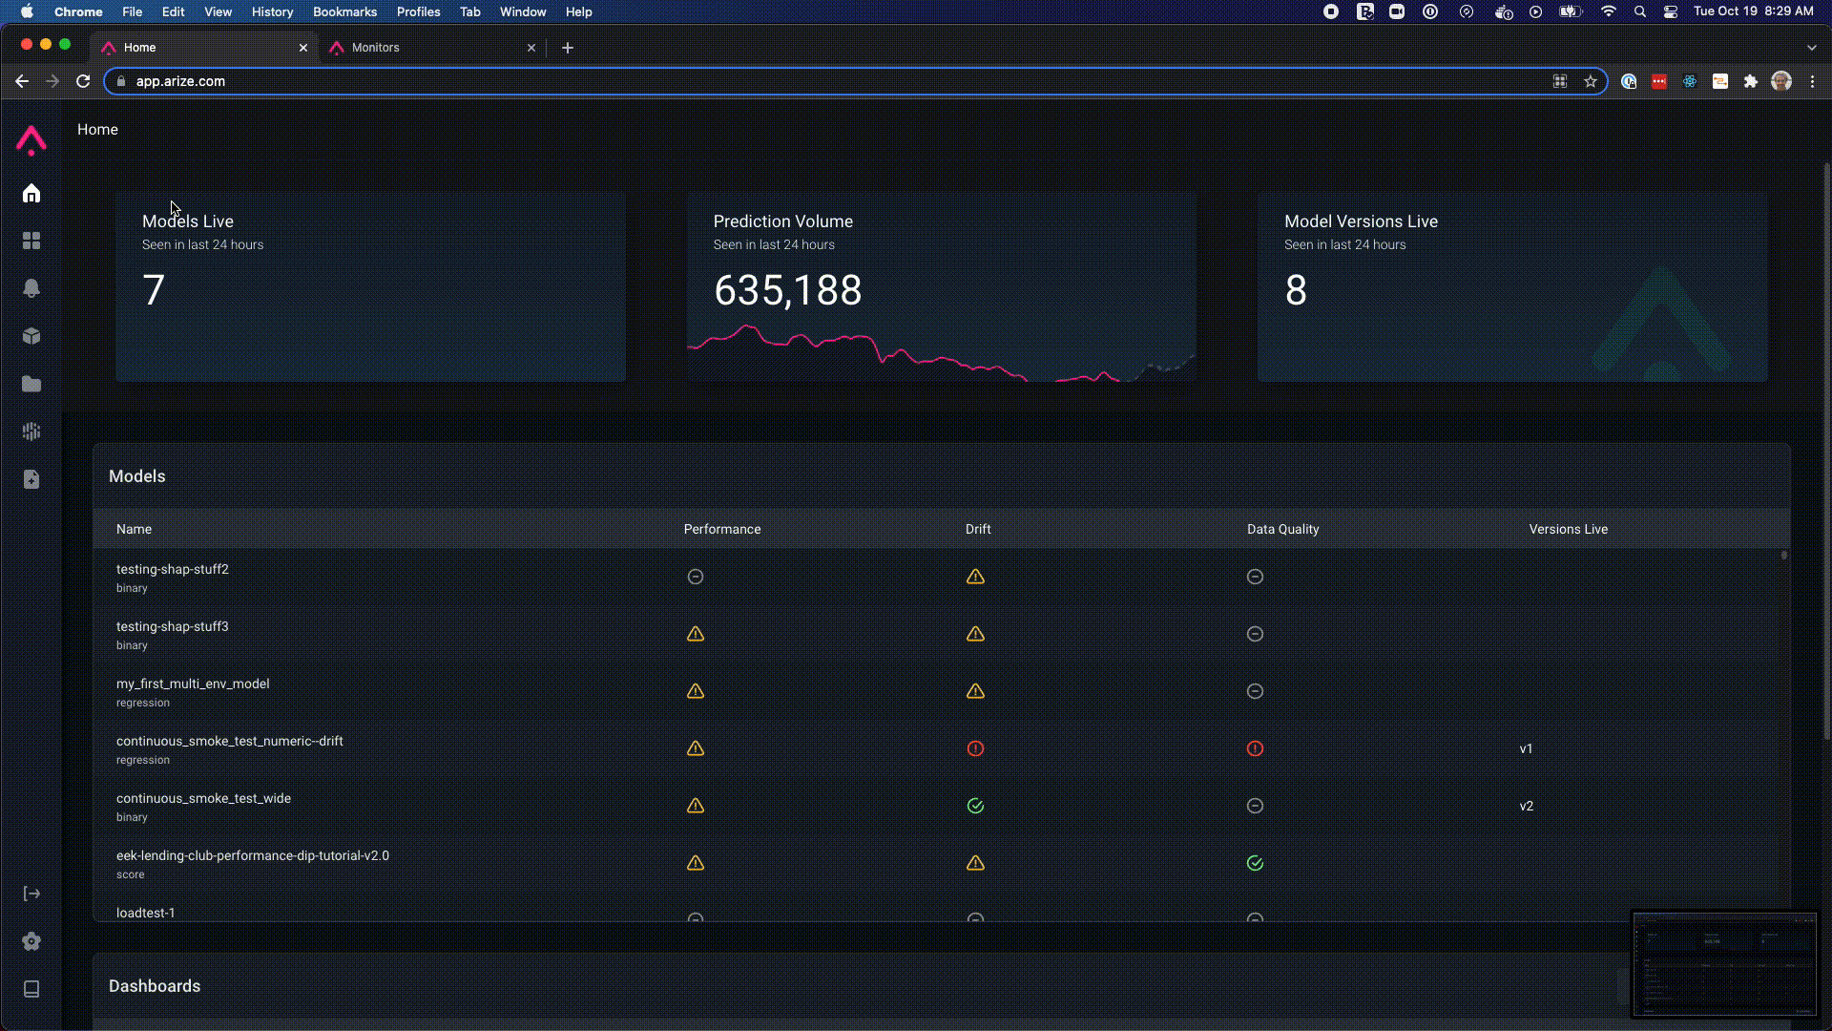Screen dimensions: 1832x1031
Task: Open Chrome three-dot options menu
Action: coord(1812,81)
